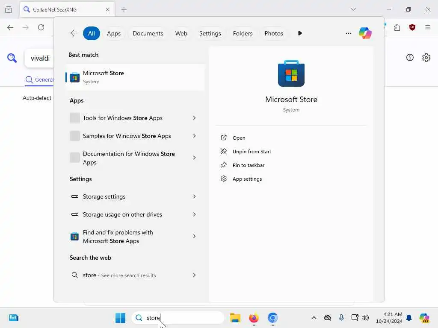Switch to Firefox on the taskbar
This screenshot has height=328, width=438.
tap(254, 318)
